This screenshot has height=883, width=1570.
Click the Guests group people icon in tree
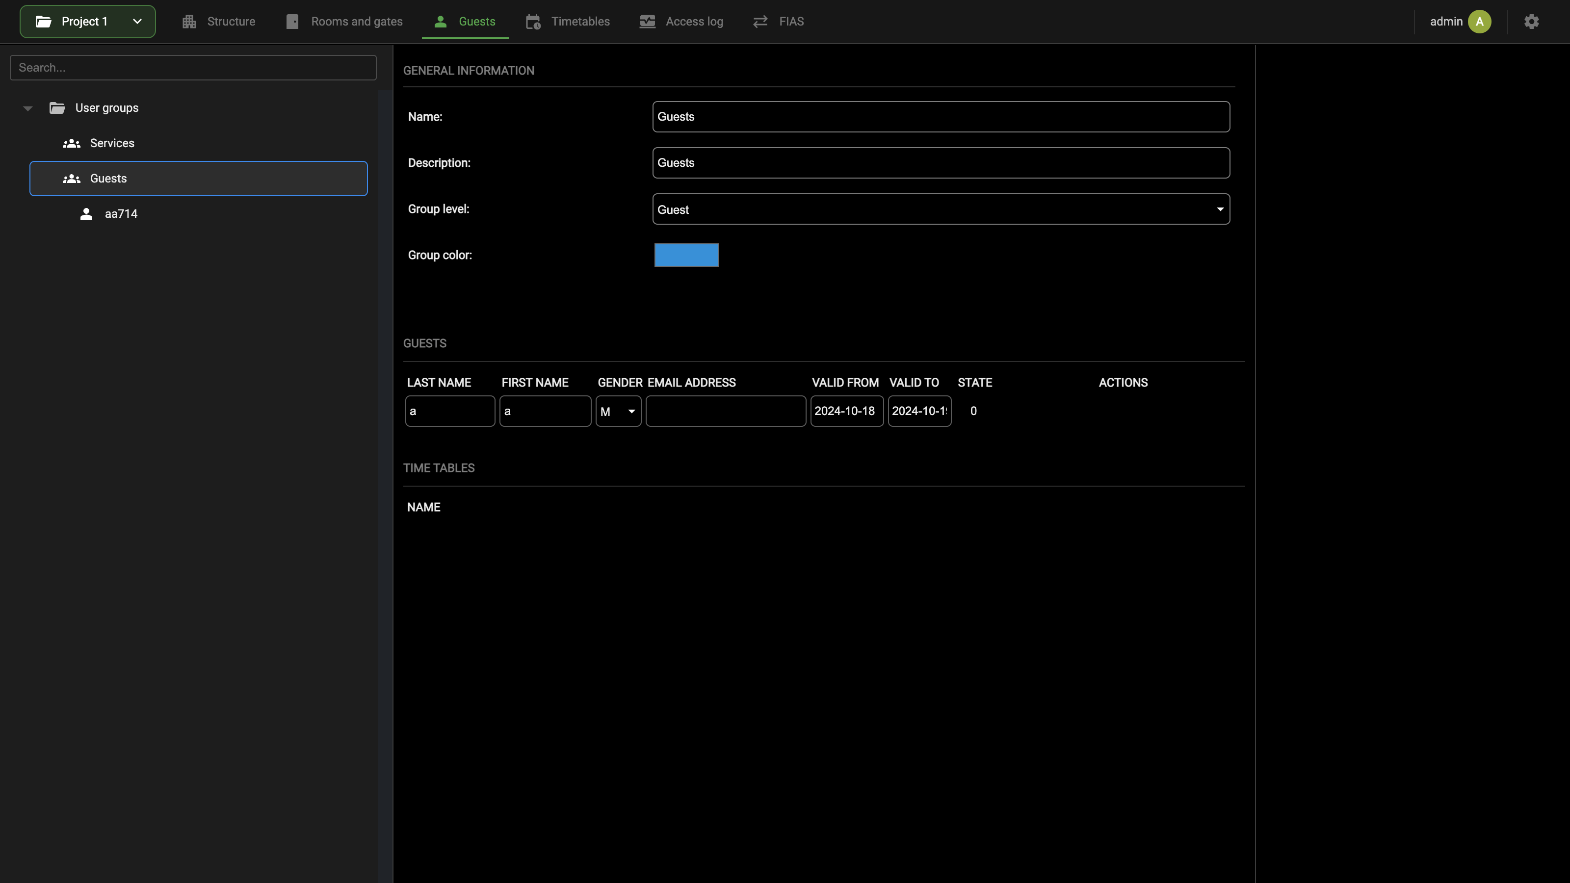tap(71, 179)
